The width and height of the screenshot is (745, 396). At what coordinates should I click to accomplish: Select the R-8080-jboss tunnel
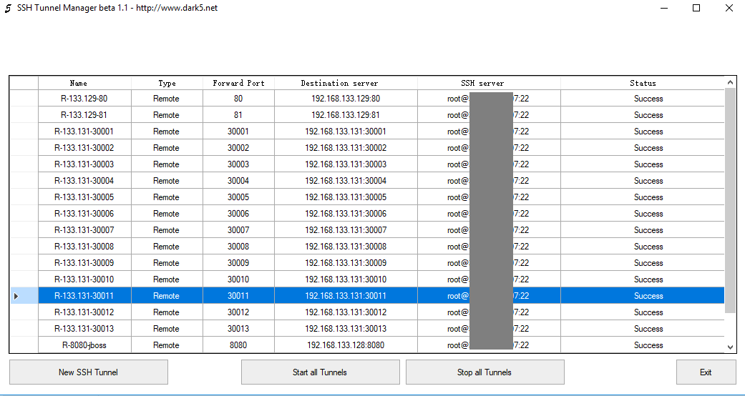[84, 345]
